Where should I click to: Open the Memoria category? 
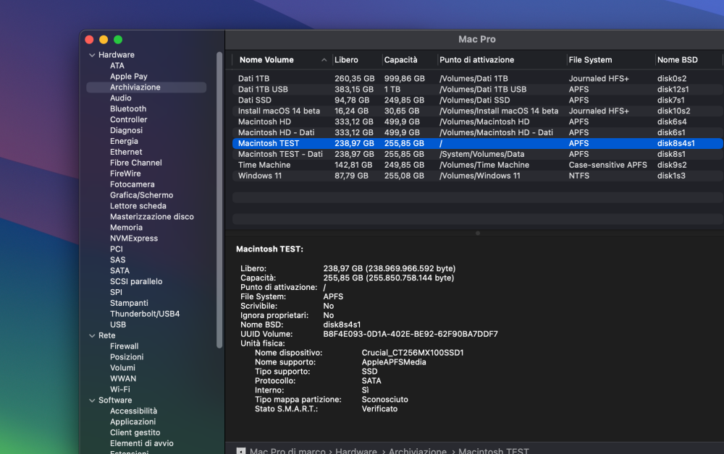coord(126,228)
